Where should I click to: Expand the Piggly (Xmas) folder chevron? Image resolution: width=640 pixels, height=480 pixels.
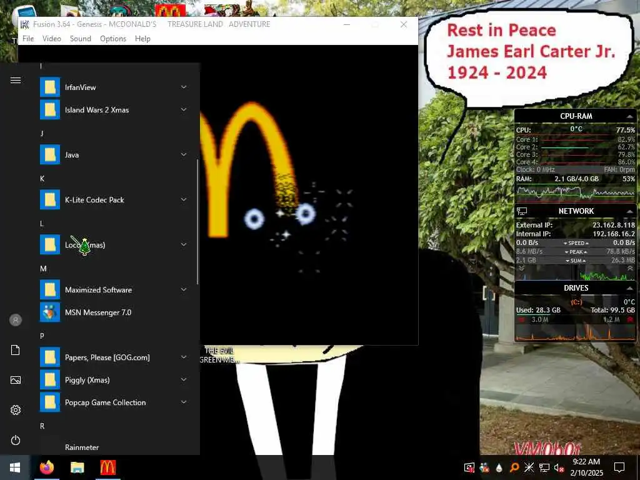(184, 379)
